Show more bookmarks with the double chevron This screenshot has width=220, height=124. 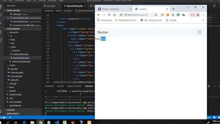tap(203, 20)
